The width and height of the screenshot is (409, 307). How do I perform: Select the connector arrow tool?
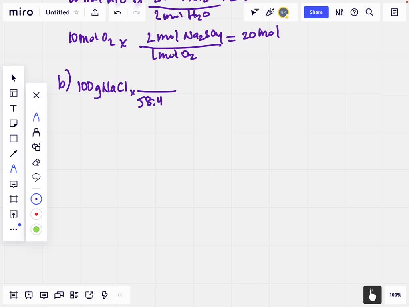coord(14,153)
